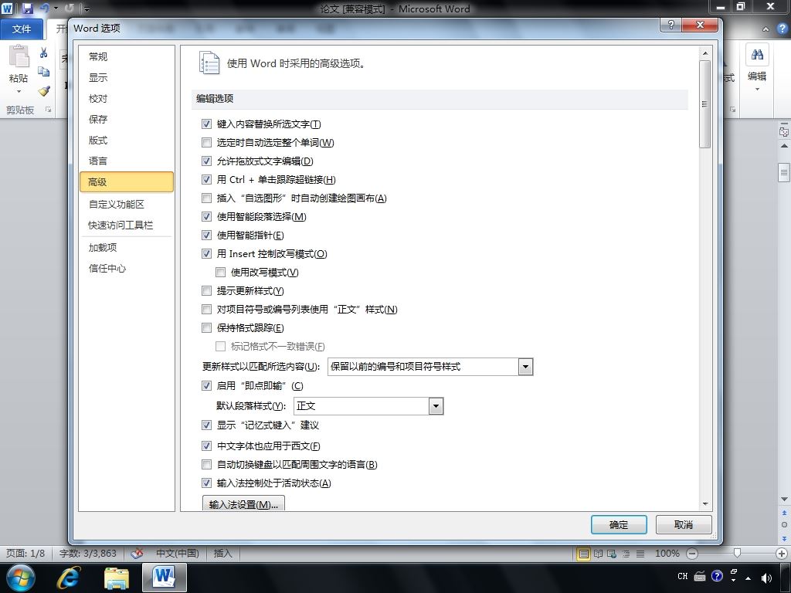Click the 中文(中国) language status
This screenshot has width=791, height=593.
coord(178,553)
